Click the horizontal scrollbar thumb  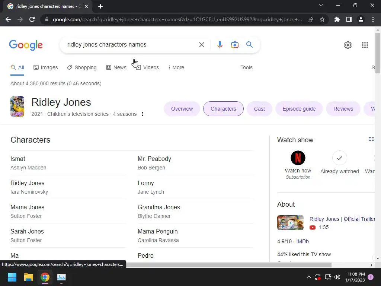point(229,265)
